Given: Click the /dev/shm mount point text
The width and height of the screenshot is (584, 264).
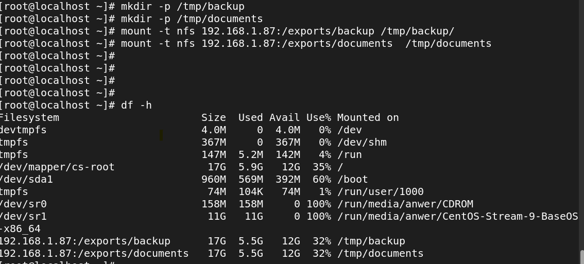Looking at the screenshot, I should [x=362, y=142].
